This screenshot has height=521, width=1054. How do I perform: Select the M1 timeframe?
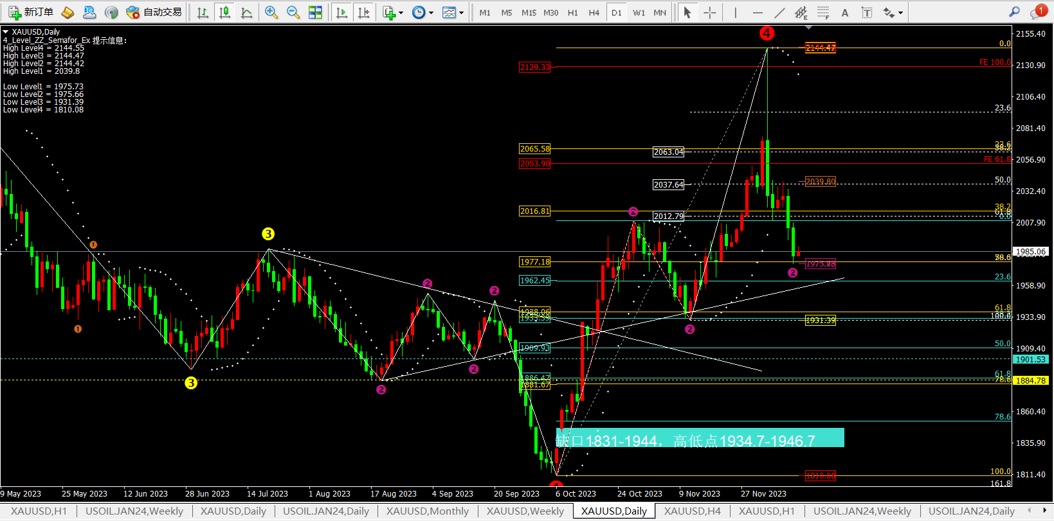click(485, 13)
